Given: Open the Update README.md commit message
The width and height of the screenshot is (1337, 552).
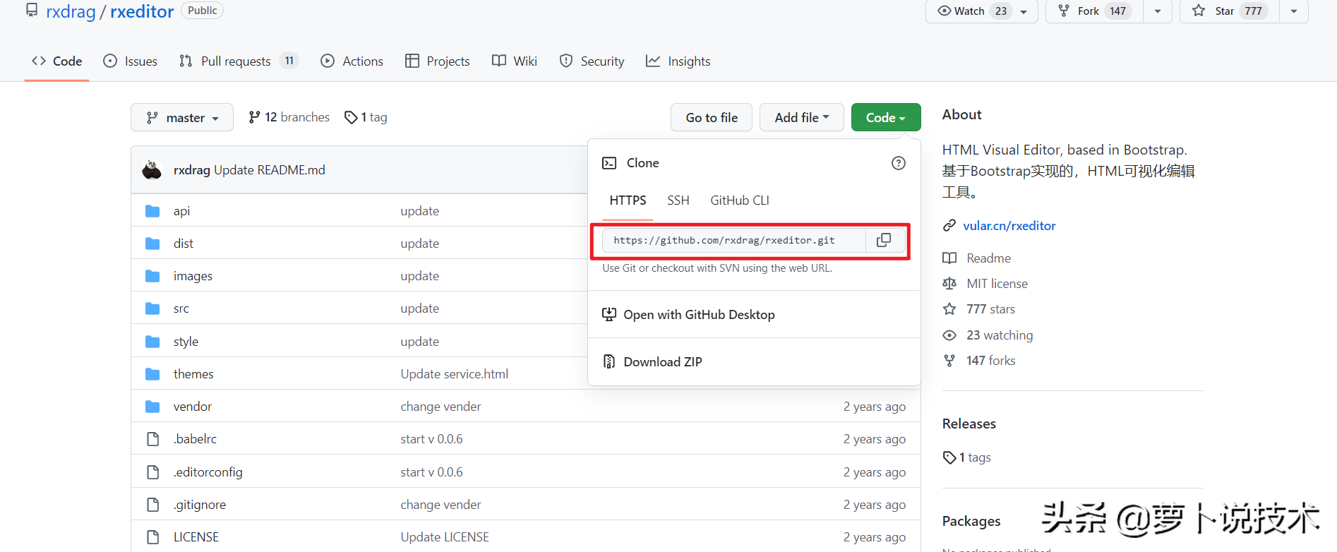Looking at the screenshot, I should (270, 170).
